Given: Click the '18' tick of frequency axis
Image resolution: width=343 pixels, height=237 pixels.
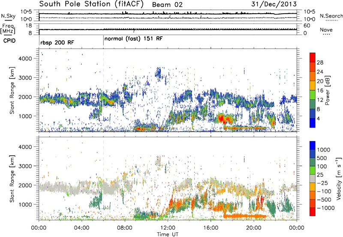Looking at the screenshot, I should point(29,26).
